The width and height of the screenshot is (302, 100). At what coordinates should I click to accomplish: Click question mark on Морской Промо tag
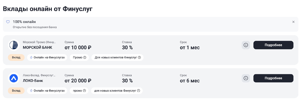click(85, 57)
